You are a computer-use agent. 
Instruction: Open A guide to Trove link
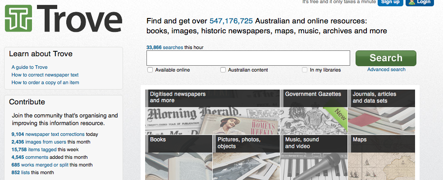click(29, 67)
